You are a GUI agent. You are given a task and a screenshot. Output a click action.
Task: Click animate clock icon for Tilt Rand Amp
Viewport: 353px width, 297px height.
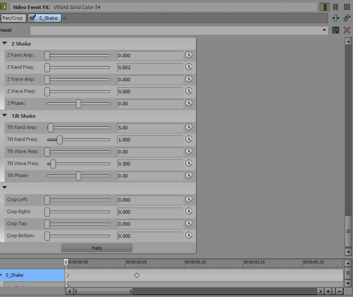point(189,127)
